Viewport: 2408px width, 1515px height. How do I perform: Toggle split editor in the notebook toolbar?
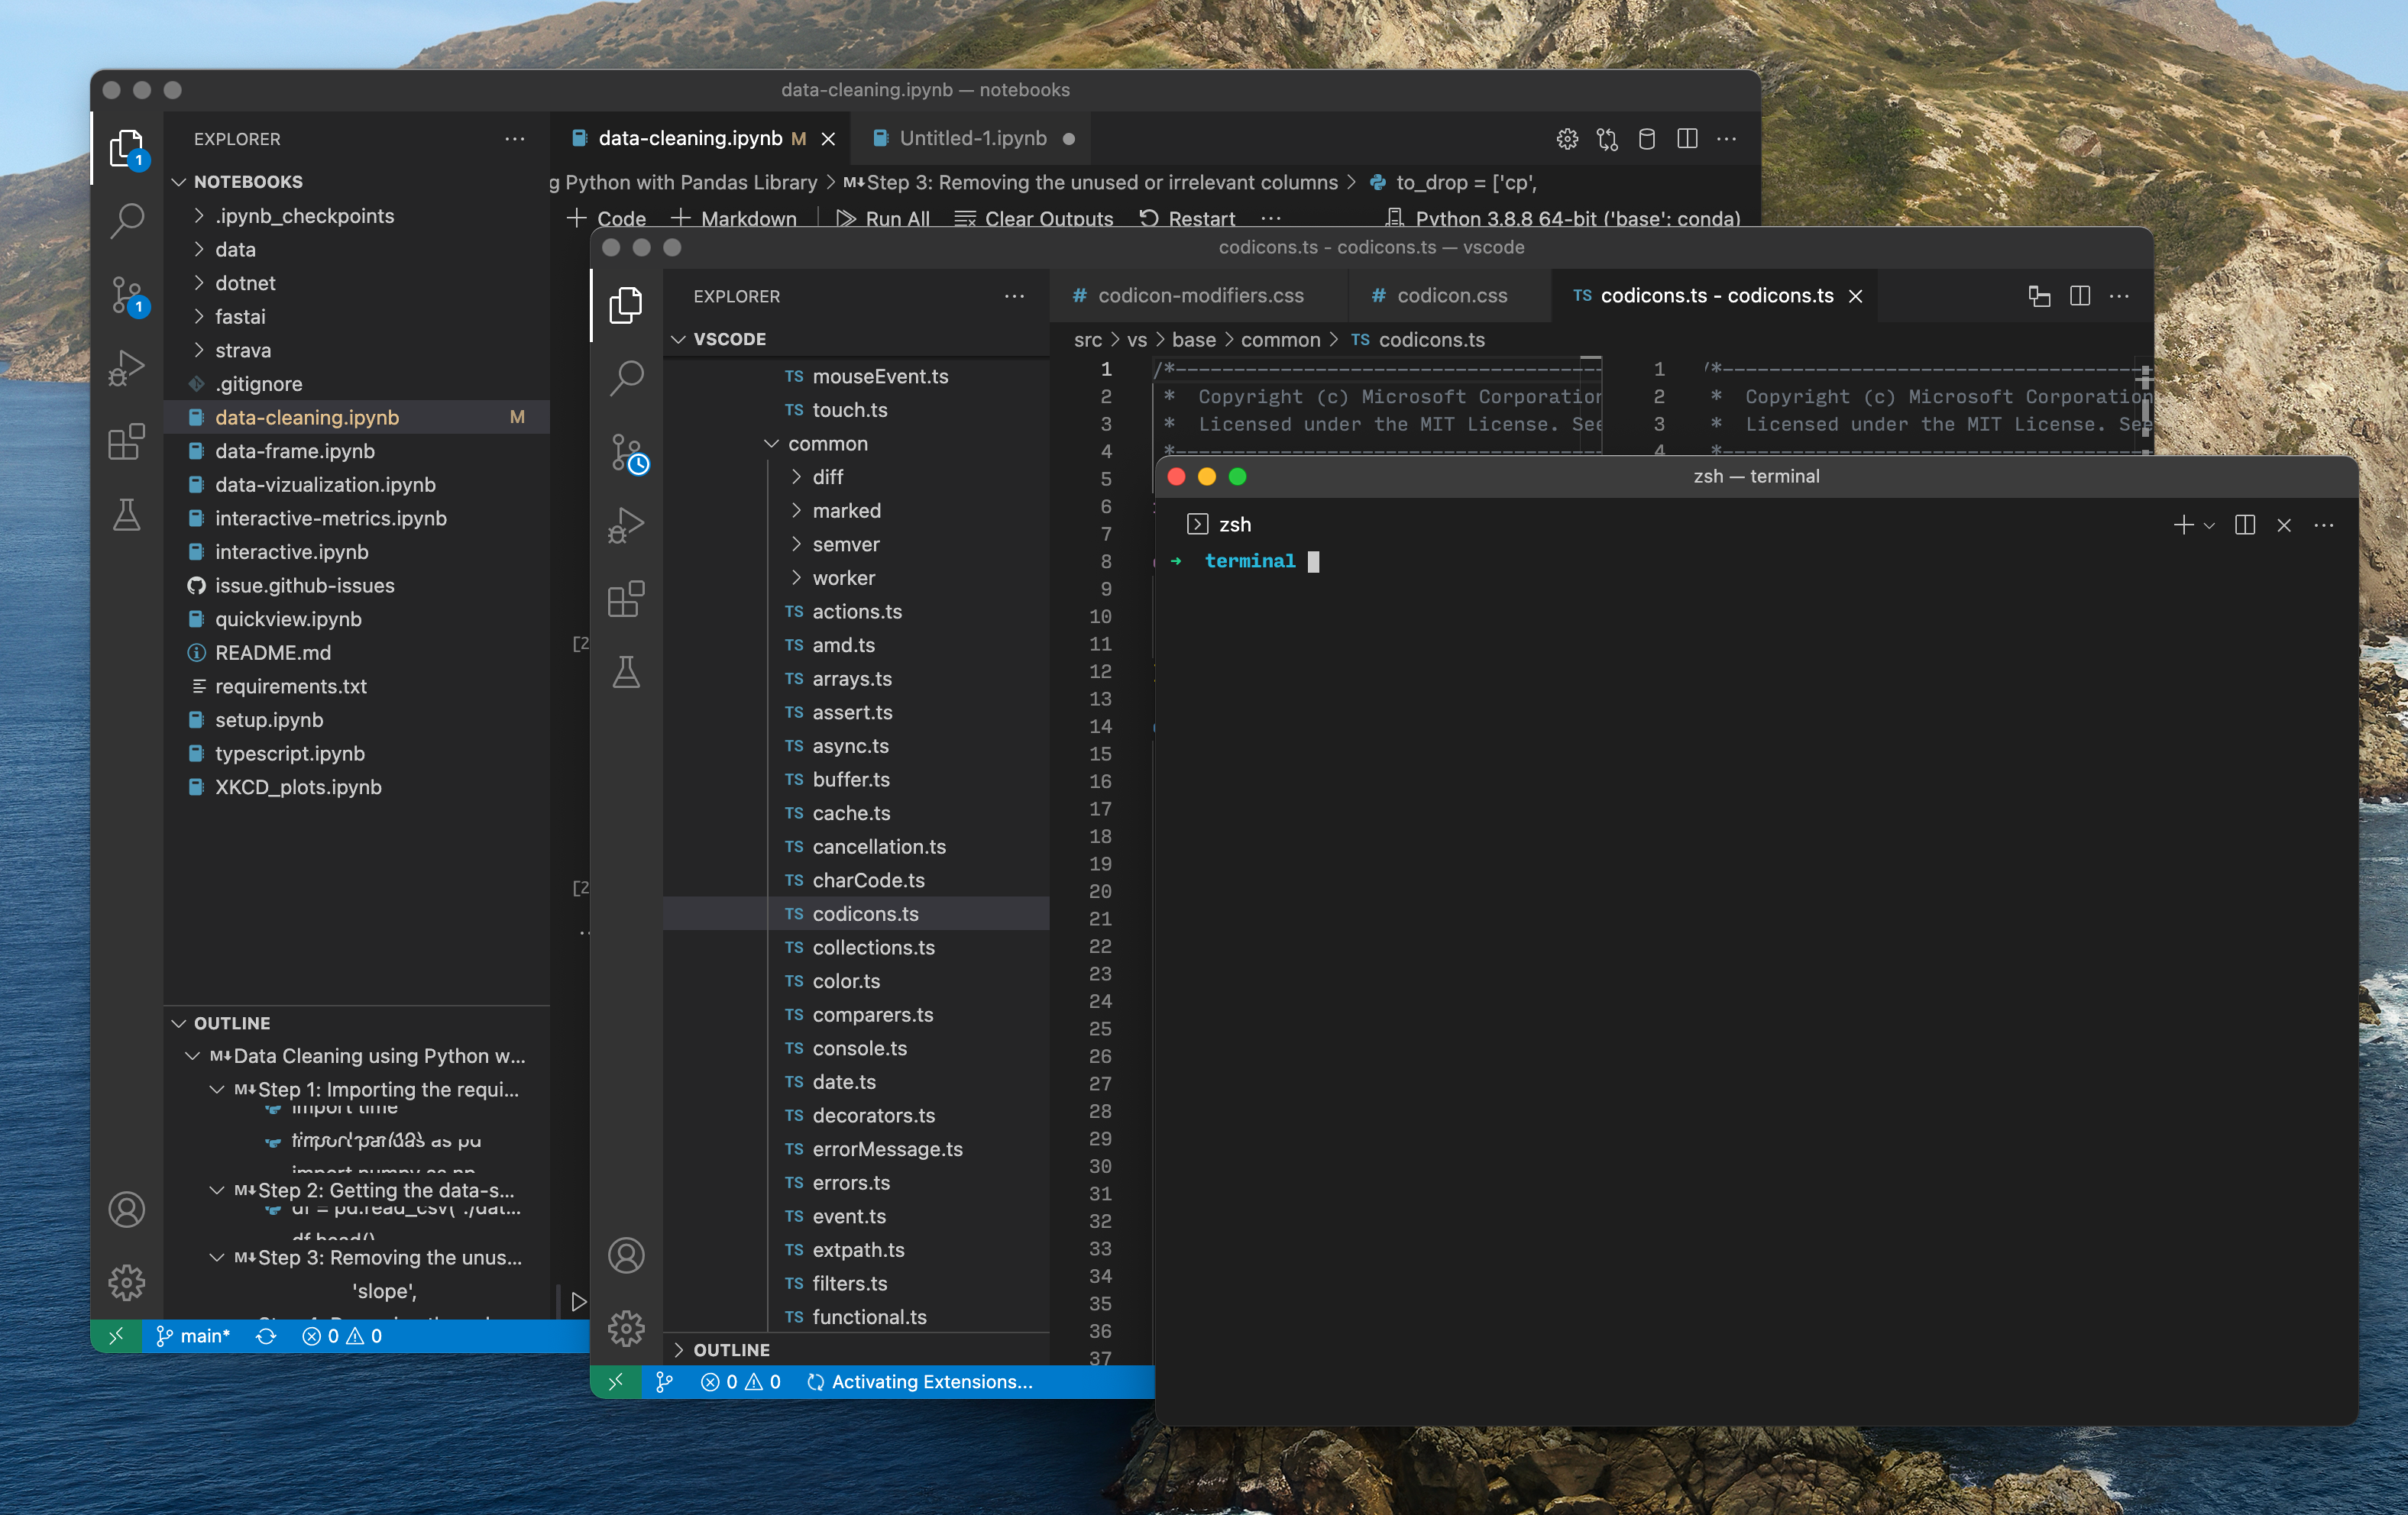click(1687, 139)
